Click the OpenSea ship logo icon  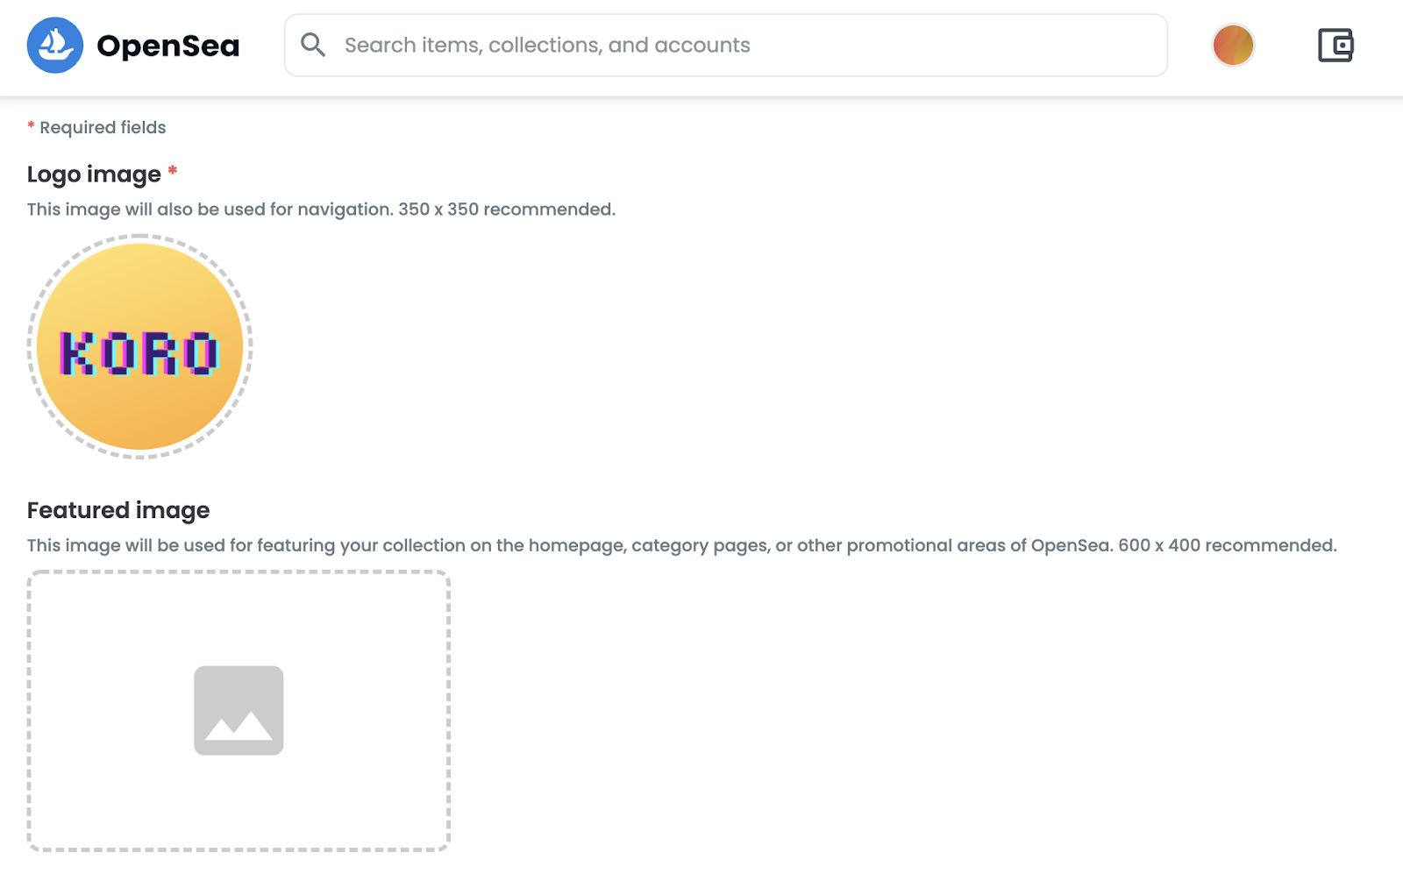[x=55, y=45]
